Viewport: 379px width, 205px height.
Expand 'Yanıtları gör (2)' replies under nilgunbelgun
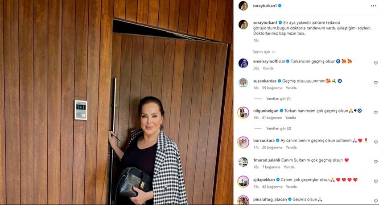pos(278,128)
